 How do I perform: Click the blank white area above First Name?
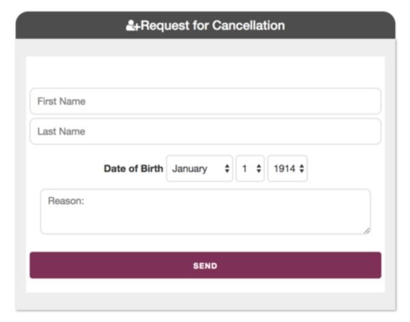tap(205, 72)
